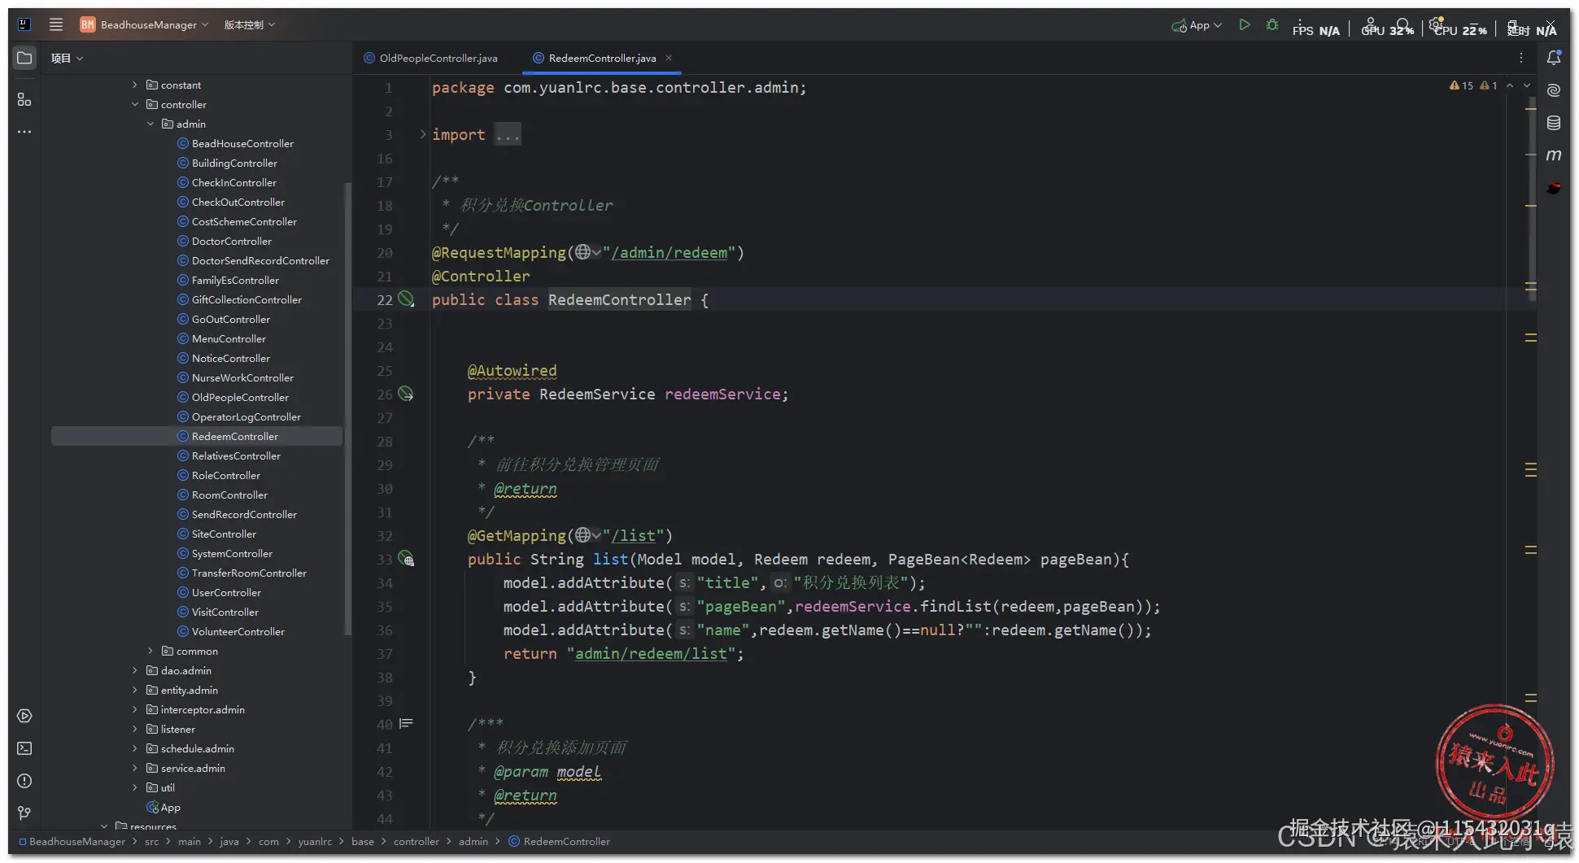Close the RedeemController.java tab

[669, 58]
